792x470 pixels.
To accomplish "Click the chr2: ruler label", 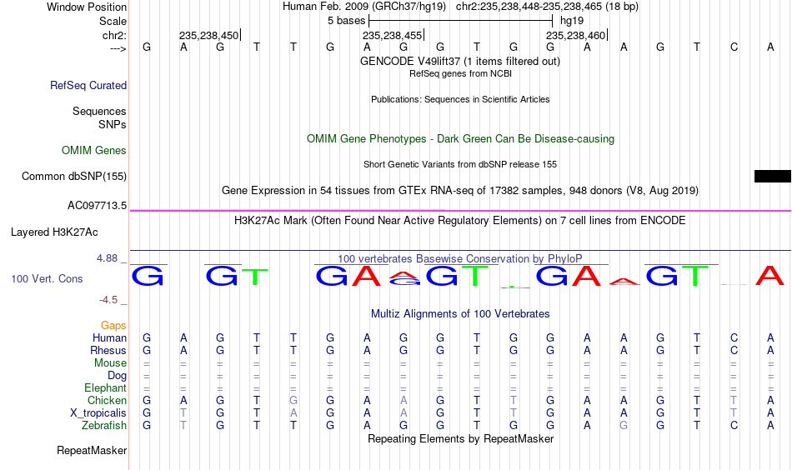I will click(x=115, y=35).
